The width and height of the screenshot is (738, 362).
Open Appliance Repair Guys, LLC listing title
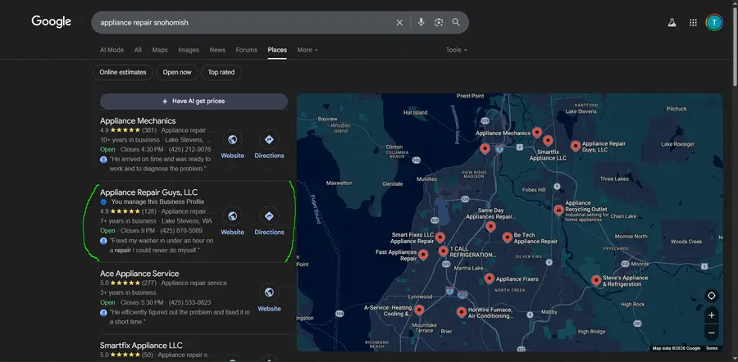(x=148, y=192)
